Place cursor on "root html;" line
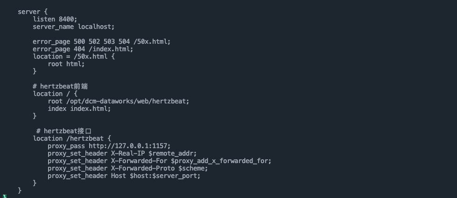The height and width of the screenshot is (198, 457). (x=66, y=64)
